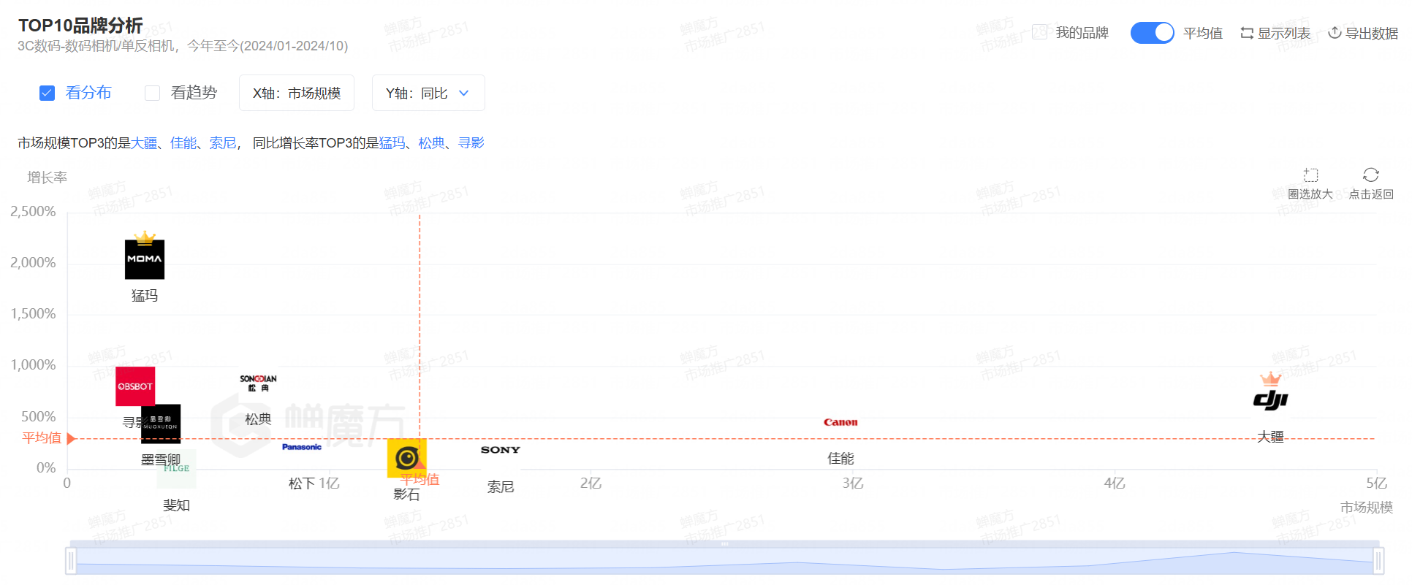Screen dimensions: 1412x585
Task: Click the OBSBOT brand logo point
Action: 135,386
